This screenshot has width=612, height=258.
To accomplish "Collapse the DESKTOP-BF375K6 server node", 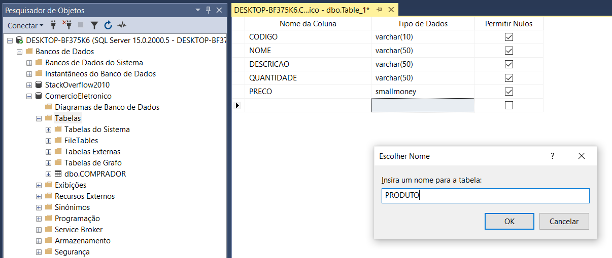I will pyautogui.click(x=10, y=40).
